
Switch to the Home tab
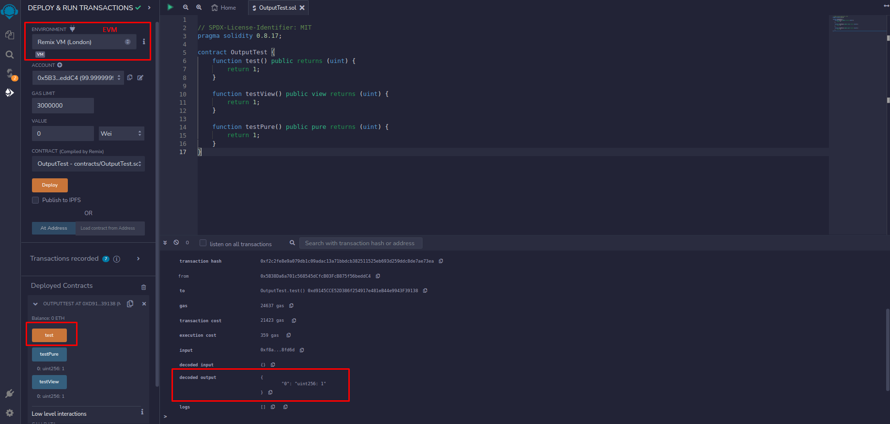pos(224,8)
